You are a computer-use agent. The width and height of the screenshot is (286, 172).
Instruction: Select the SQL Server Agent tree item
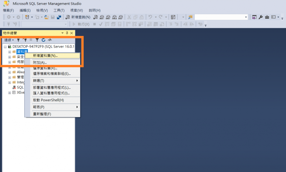[x=18, y=87]
